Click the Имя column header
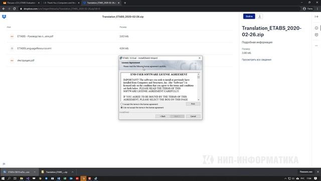321x181 pixels. point(9,27)
